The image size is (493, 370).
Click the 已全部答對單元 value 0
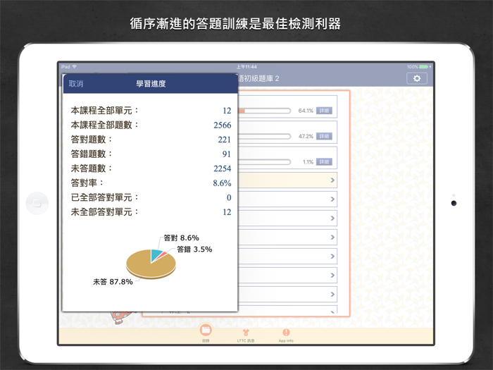[x=229, y=197]
